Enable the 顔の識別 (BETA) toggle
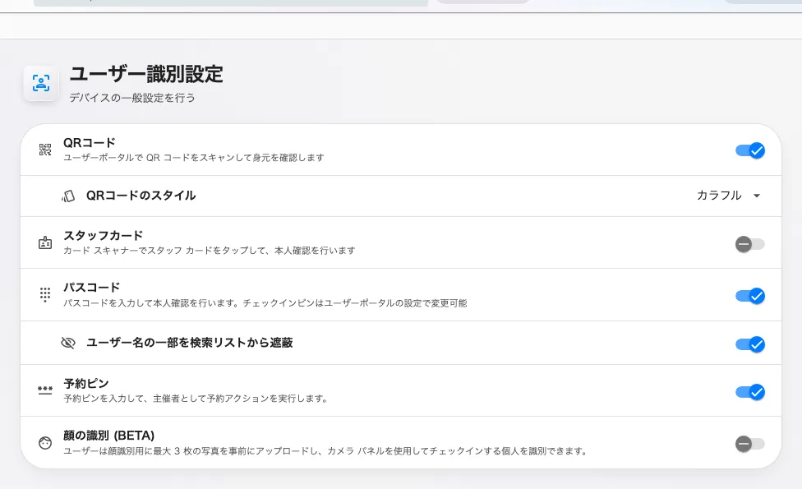802x489 pixels. (750, 444)
